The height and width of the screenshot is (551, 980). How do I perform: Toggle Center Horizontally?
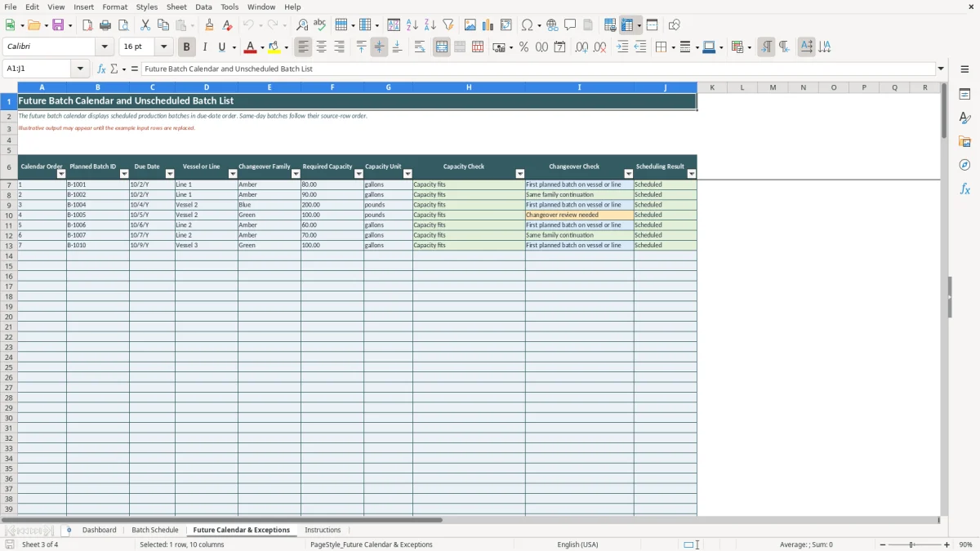click(321, 47)
